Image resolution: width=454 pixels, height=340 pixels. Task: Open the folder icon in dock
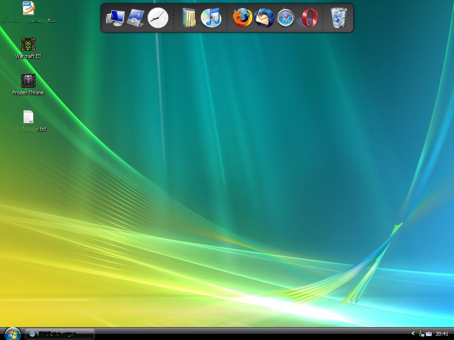(189, 18)
